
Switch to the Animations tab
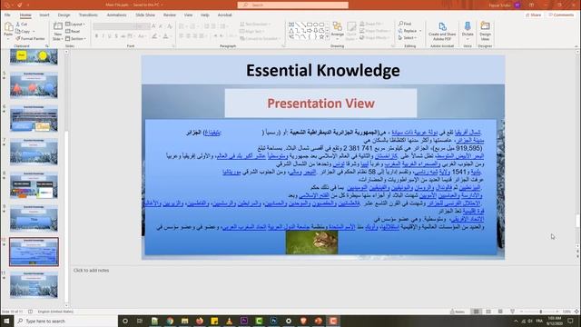tap(116, 15)
